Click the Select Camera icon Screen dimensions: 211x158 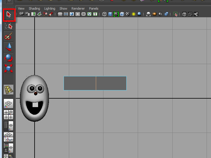tap(22, 14)
